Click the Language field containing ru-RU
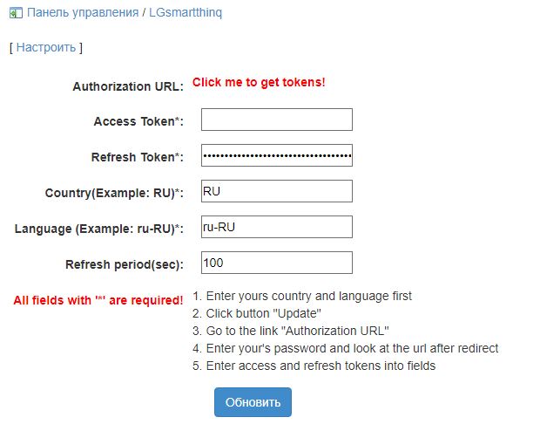The height and width of the screenshot is (431, 540). coord(276,227)
